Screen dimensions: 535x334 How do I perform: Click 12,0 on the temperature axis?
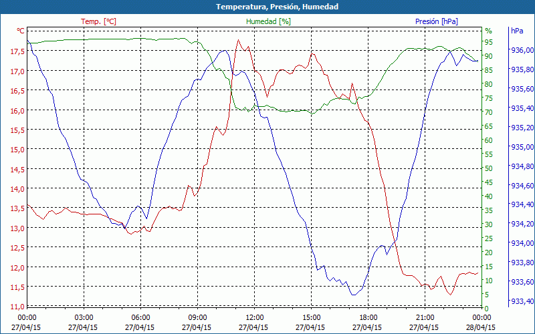click(18, 268)
